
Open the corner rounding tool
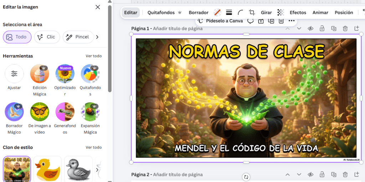(241, 12)
